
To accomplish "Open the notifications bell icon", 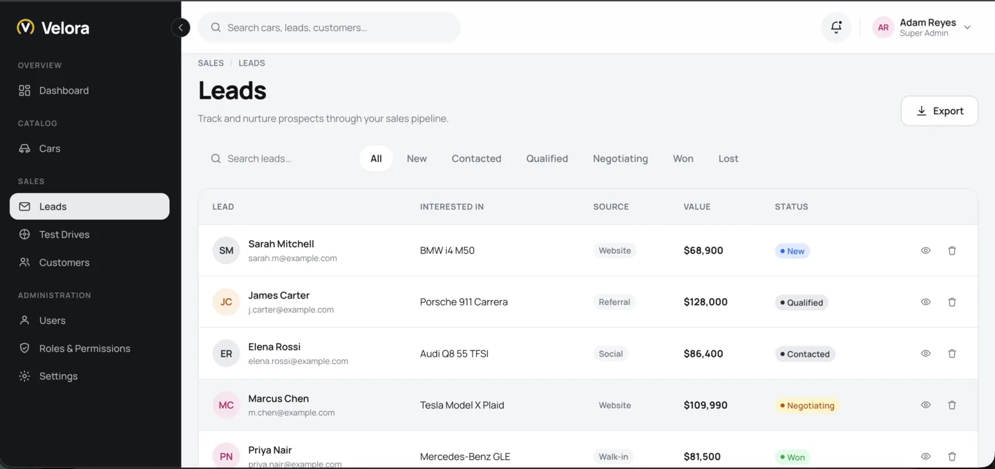I will pyautogui.click(x=836, y=28).
